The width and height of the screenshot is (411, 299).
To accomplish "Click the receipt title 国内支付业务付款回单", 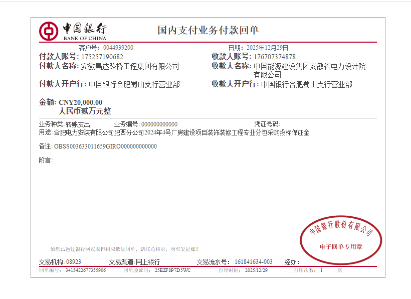I will [x=208, y=30].
